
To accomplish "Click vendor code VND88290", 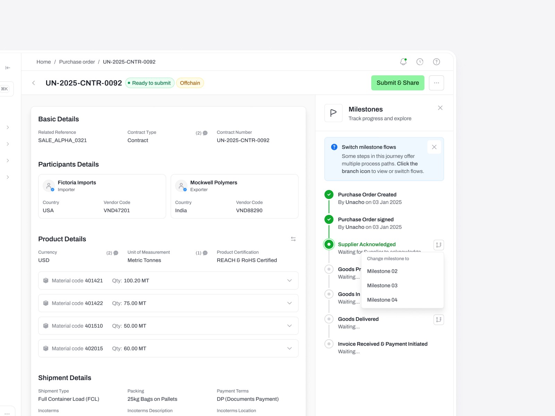I will [249, 210].
